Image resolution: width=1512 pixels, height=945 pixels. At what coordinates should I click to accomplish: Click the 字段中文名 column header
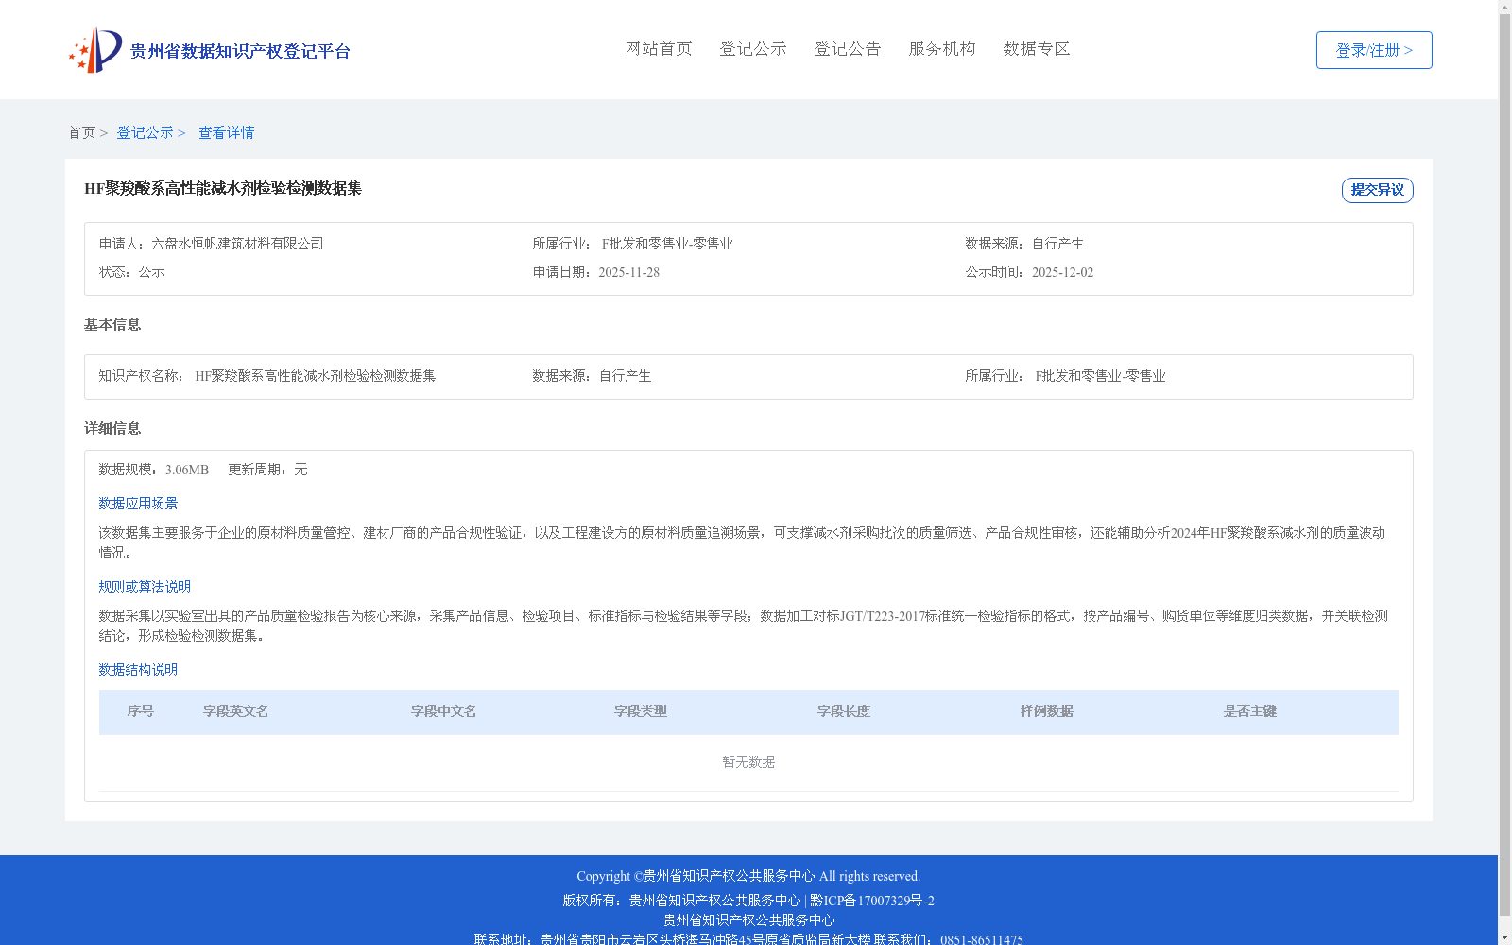443,712
